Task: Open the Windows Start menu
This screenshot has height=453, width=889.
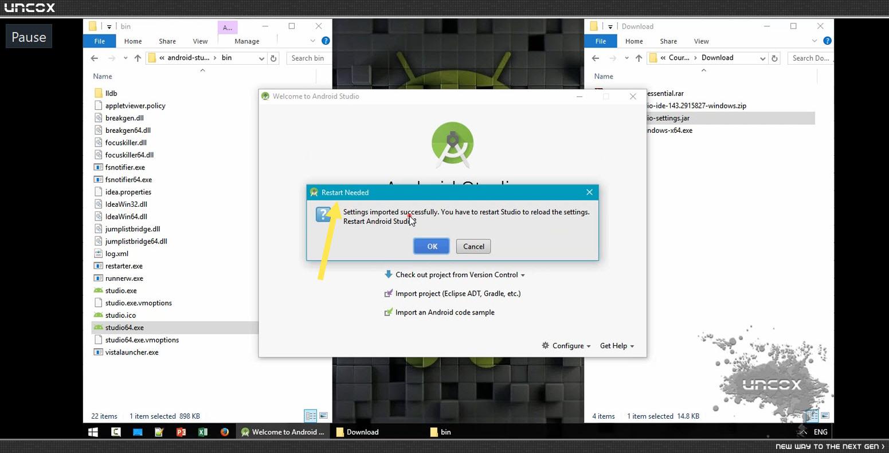Action: pos(93,432)
